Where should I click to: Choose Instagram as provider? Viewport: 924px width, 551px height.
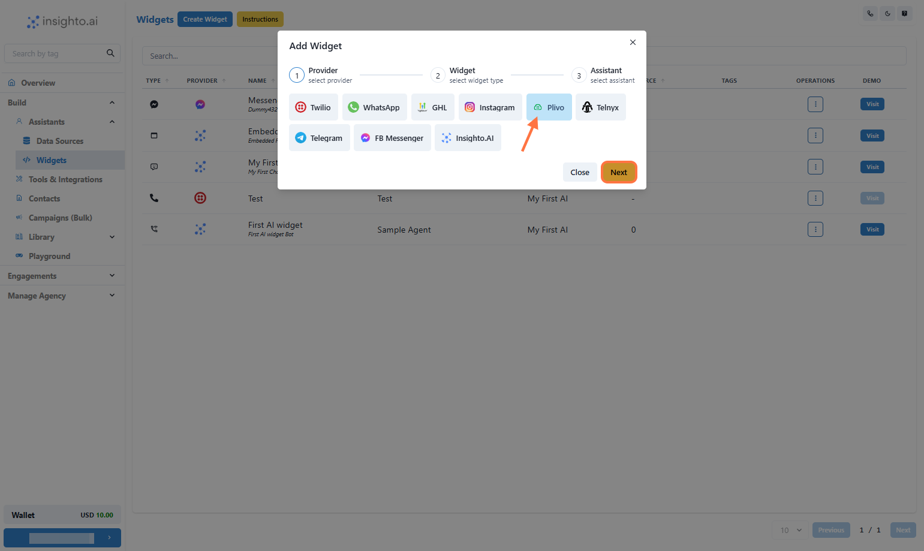pyautogui.click(x=490, y=107)
